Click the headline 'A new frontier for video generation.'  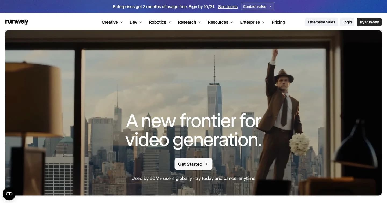coord(193,130)
